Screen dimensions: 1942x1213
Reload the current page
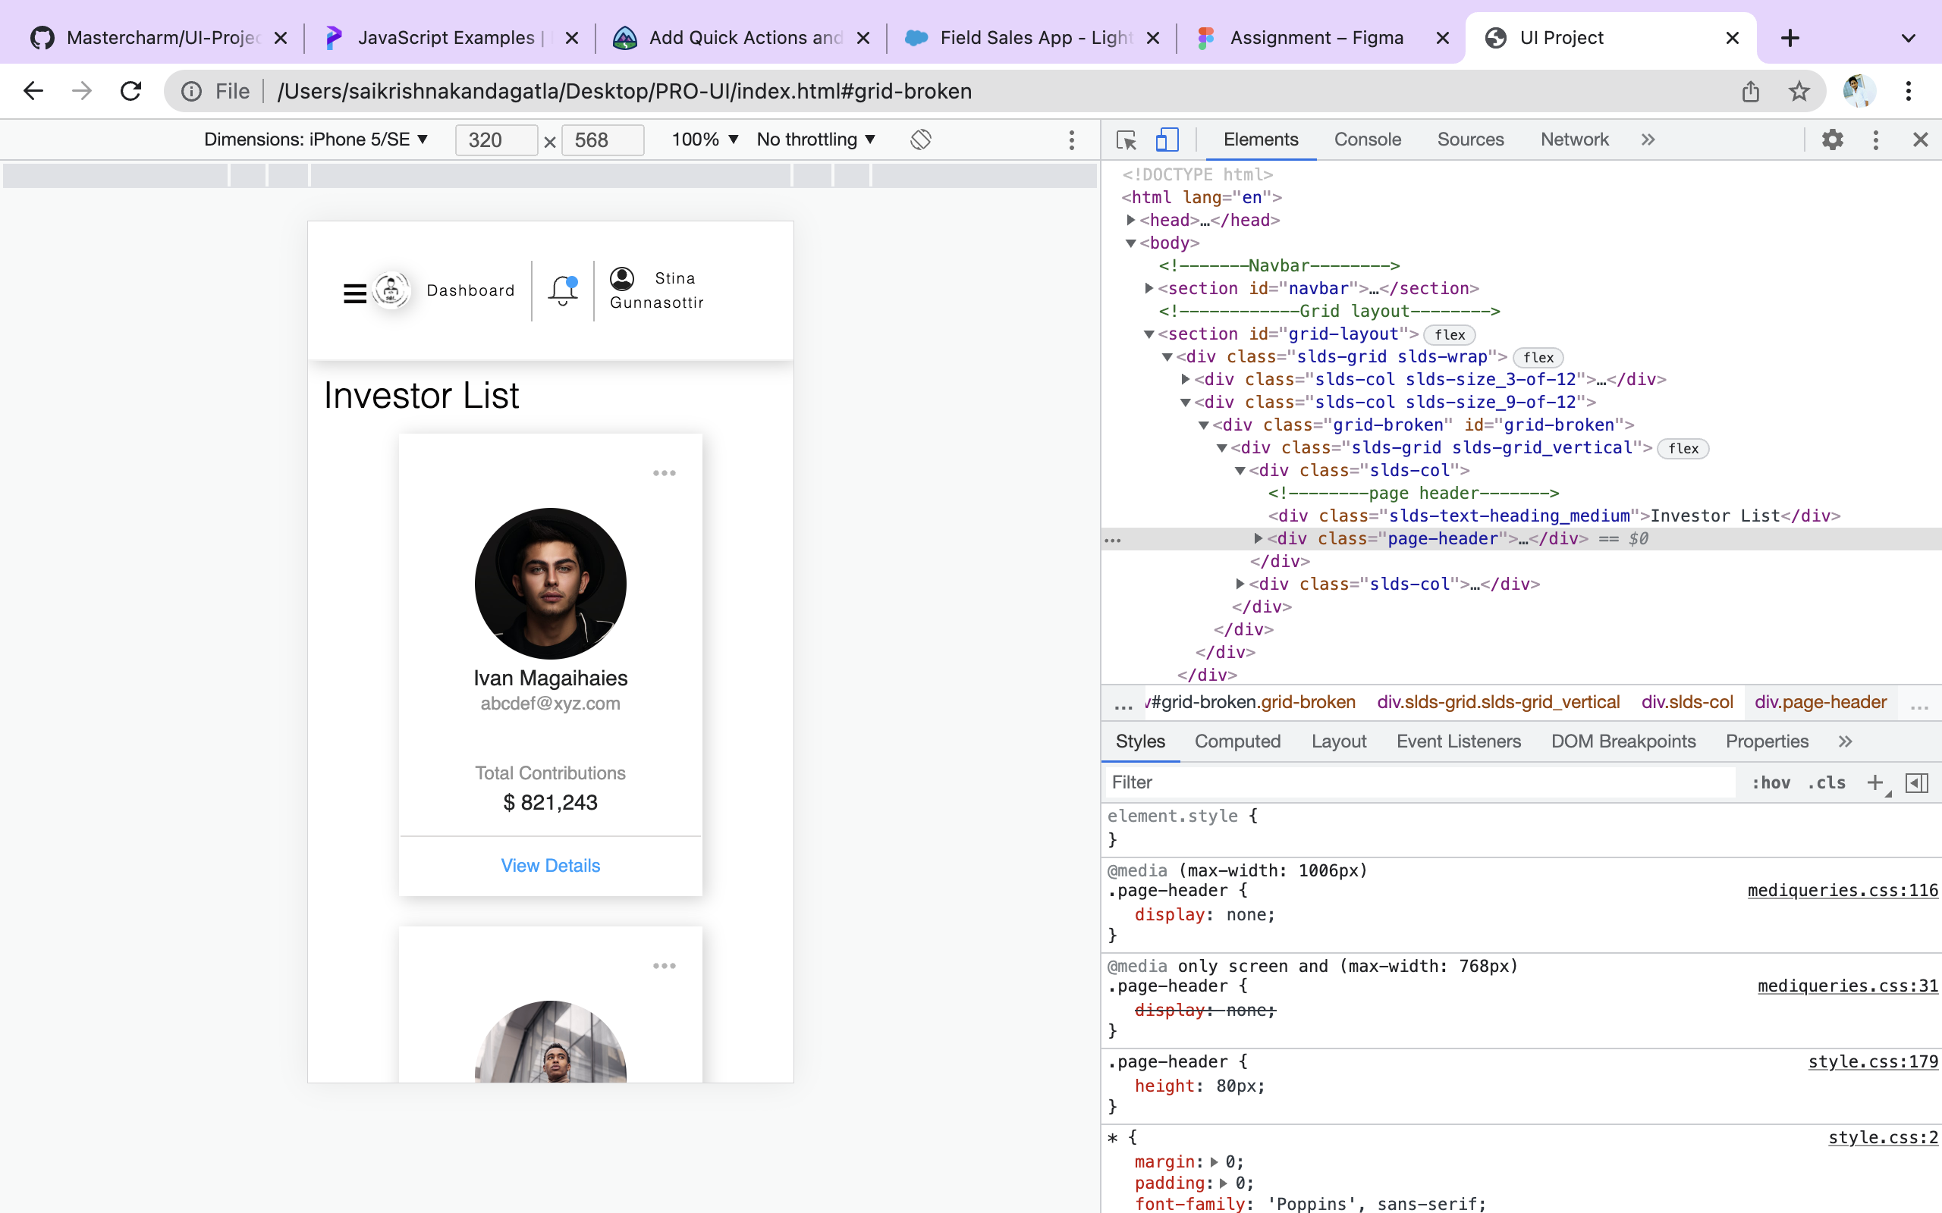pos(130,91)
